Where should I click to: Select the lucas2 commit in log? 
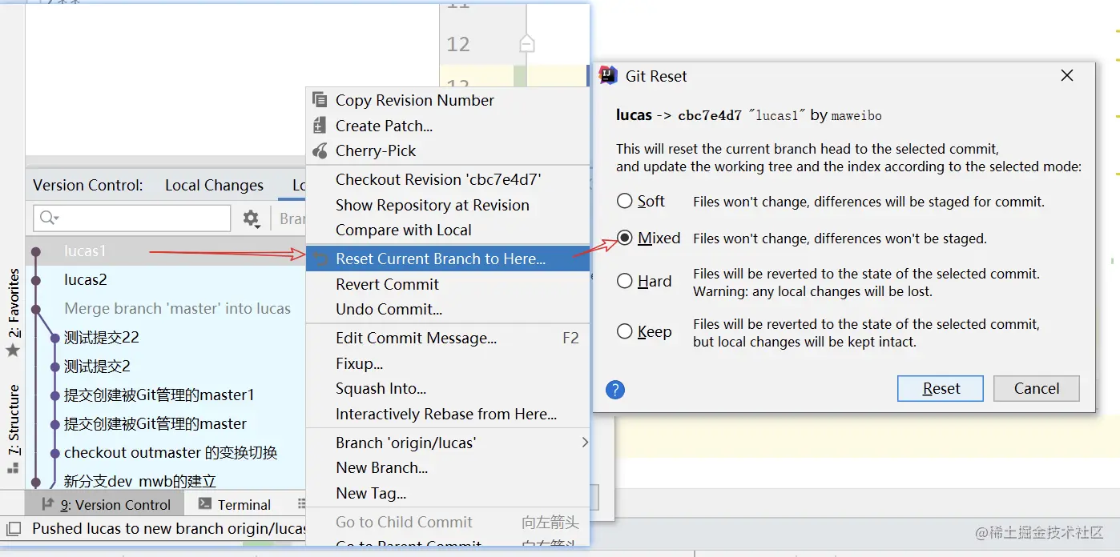pos(86,279)
